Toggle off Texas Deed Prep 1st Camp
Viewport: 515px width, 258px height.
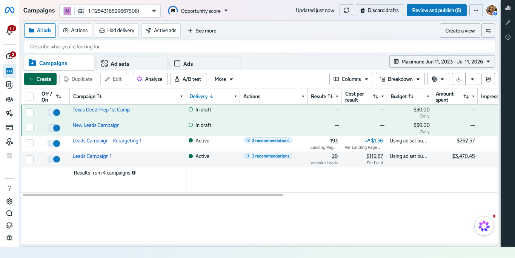54,113
